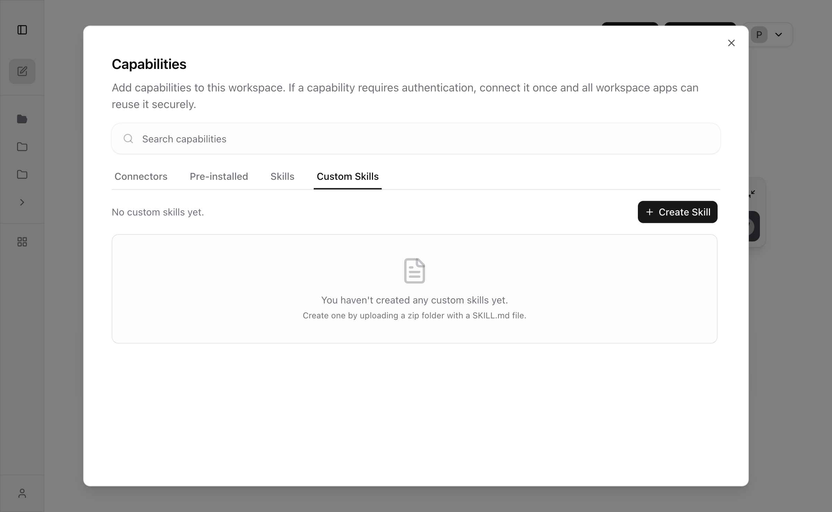Open the third folder icon in sidebar
Screen dimensions: 832x512
(x=22, y=174)
